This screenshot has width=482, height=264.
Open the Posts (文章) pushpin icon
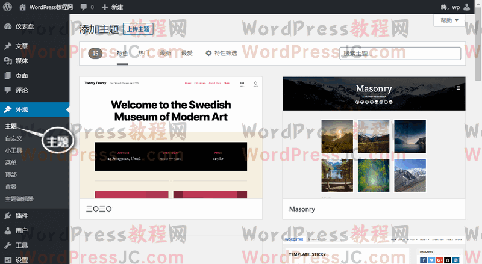[8, 46]
